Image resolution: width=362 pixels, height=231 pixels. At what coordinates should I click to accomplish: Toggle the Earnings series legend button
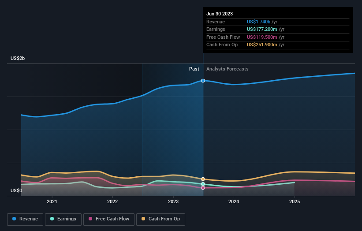(63, 219)
